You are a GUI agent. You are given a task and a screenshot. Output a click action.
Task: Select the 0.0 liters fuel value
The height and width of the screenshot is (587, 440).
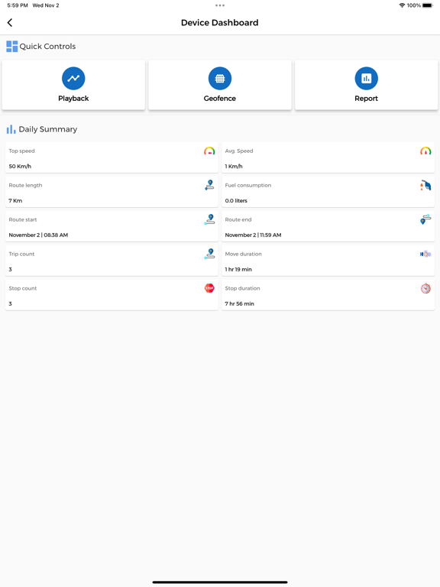point(236,201)
